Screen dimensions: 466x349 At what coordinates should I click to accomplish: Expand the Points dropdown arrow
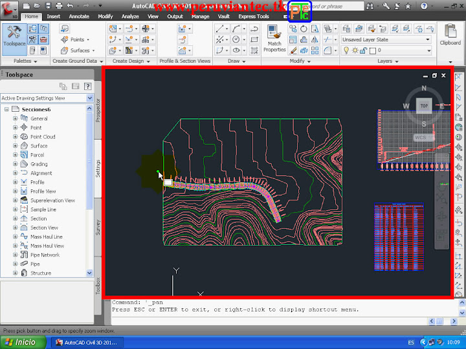[x=88, y=40]
